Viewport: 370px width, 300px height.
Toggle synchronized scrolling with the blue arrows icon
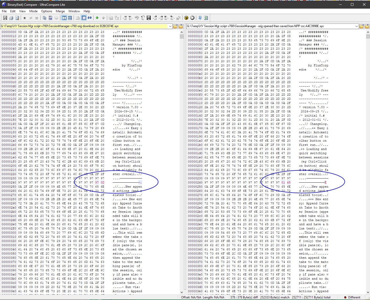pyautogui.click(x=90, y=18)
